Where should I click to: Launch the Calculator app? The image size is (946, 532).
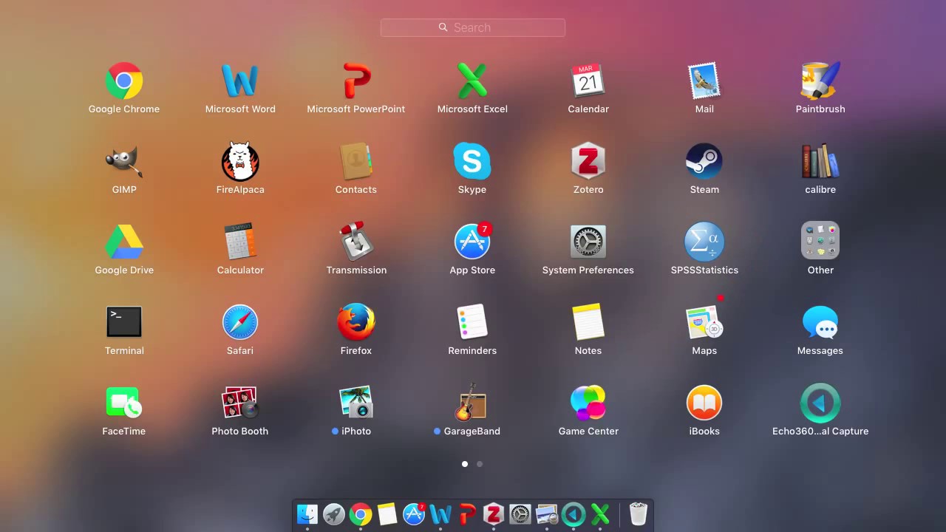(240, 242)
